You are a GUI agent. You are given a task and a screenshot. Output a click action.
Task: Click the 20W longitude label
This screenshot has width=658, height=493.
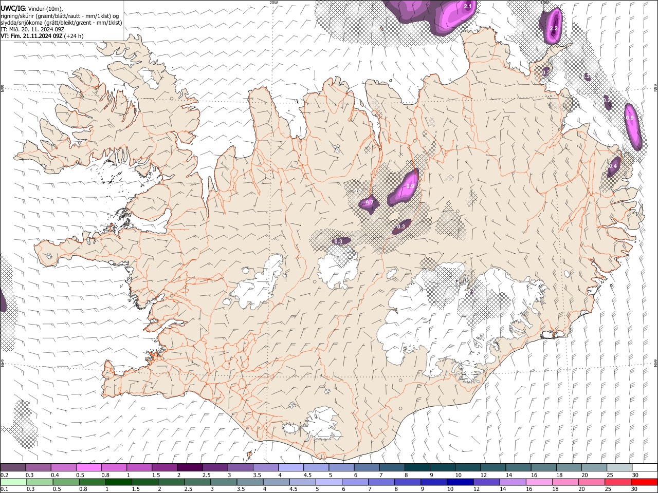[x=273, y=3]
